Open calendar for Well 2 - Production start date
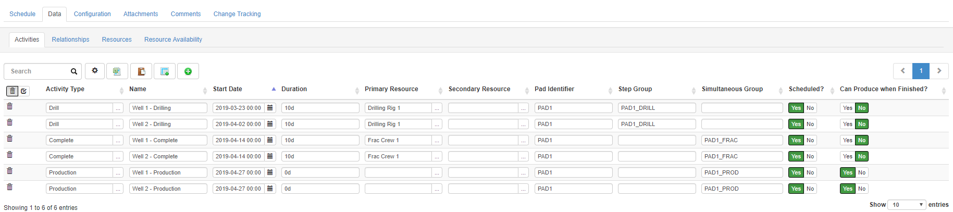 point(270,189)
